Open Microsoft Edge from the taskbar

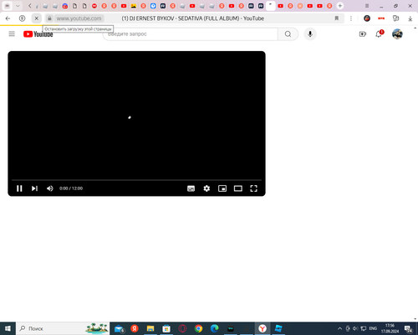click(214, 328)
